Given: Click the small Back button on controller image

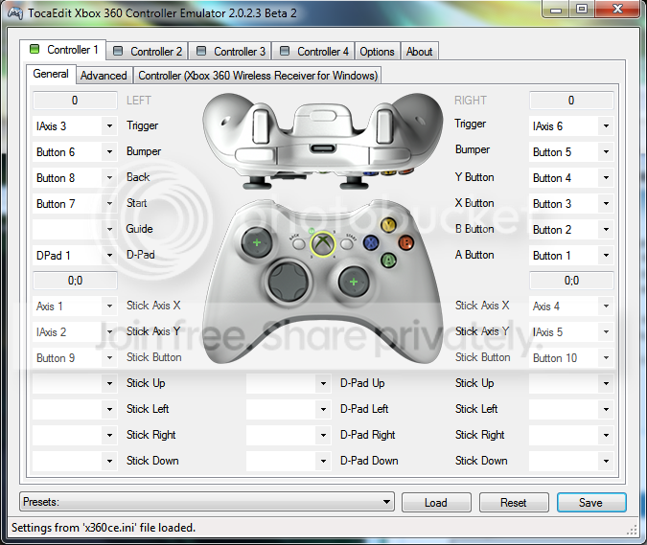Looking at the screenshot, I should pos(298,243).
